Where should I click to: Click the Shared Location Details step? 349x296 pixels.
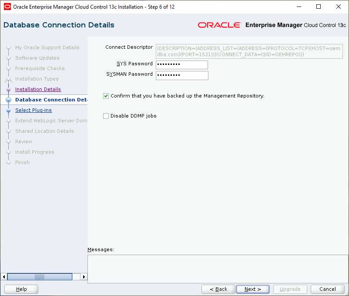point(44,131)
